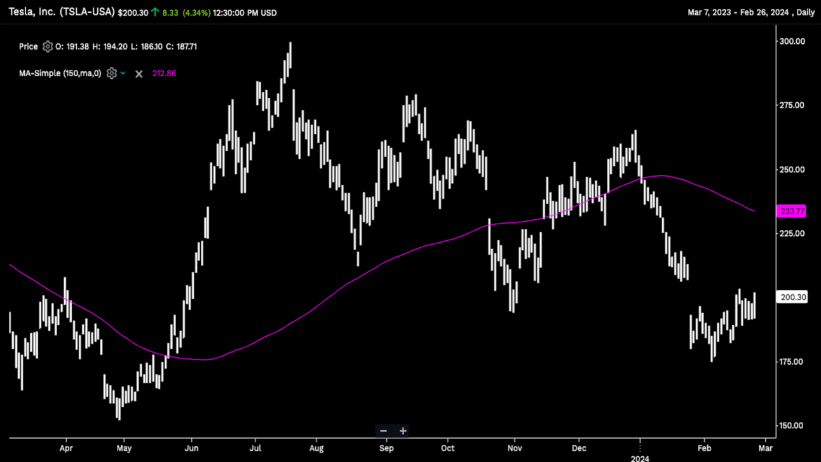Click the C: 187.71 close value

pos(181,46)
